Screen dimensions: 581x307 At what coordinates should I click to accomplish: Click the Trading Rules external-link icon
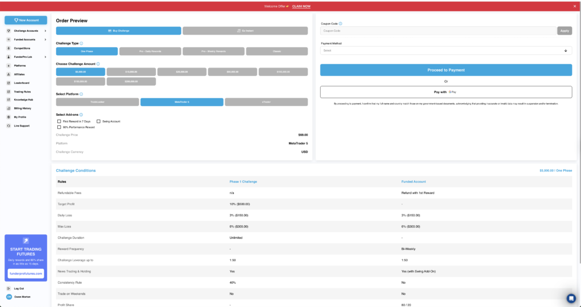pos(9,91)
